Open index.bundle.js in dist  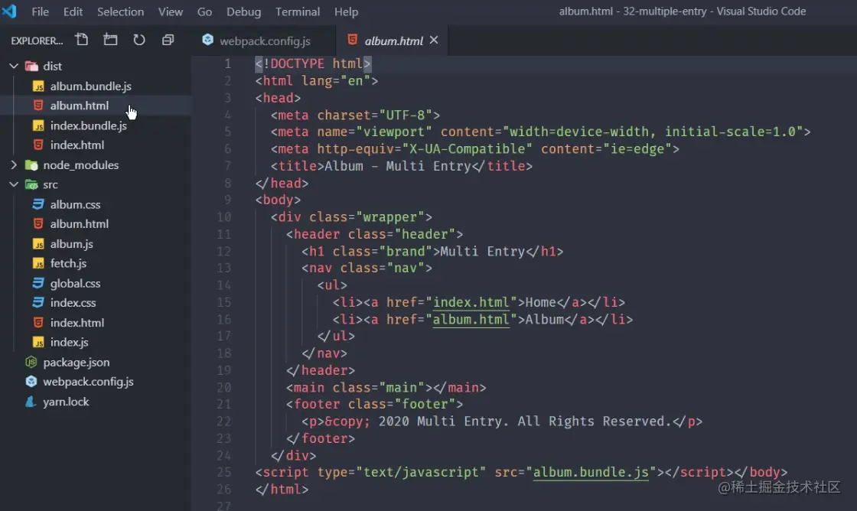[89, 125]
